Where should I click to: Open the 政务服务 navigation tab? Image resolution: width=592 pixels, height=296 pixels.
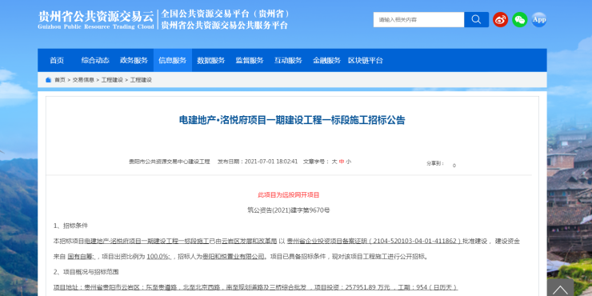click(134, 61)
